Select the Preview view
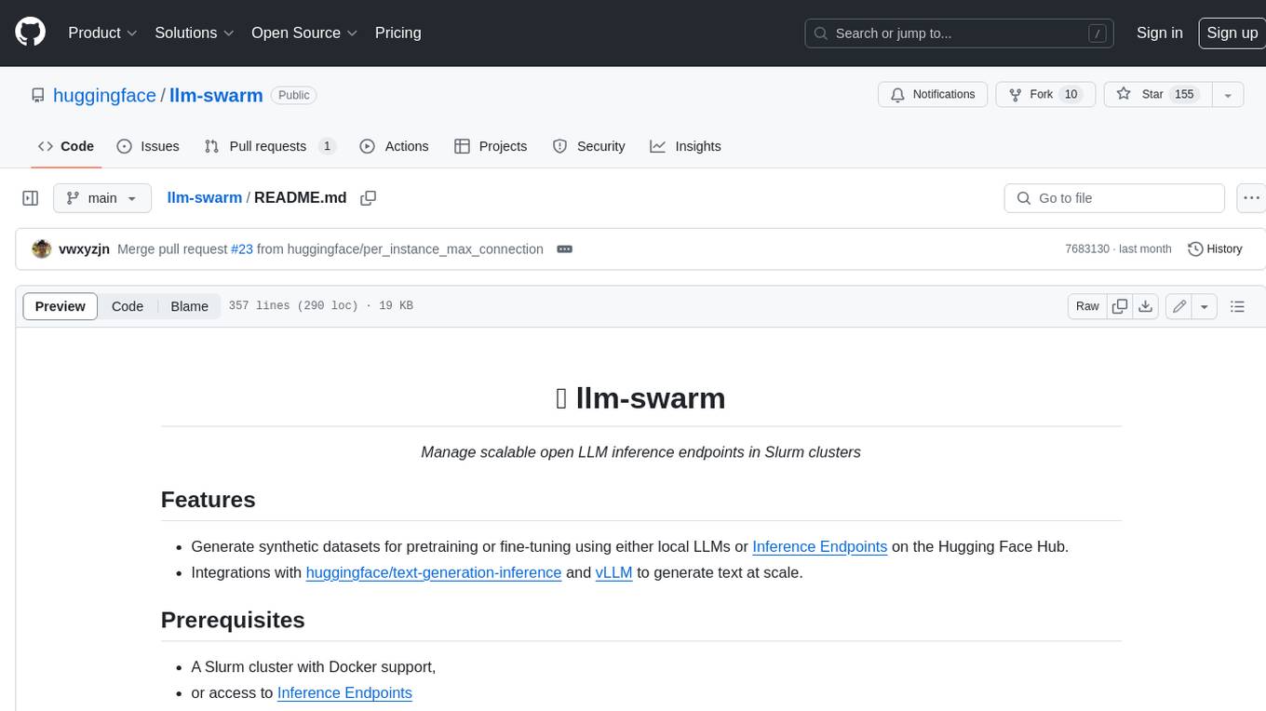 (x=61, y=306)
